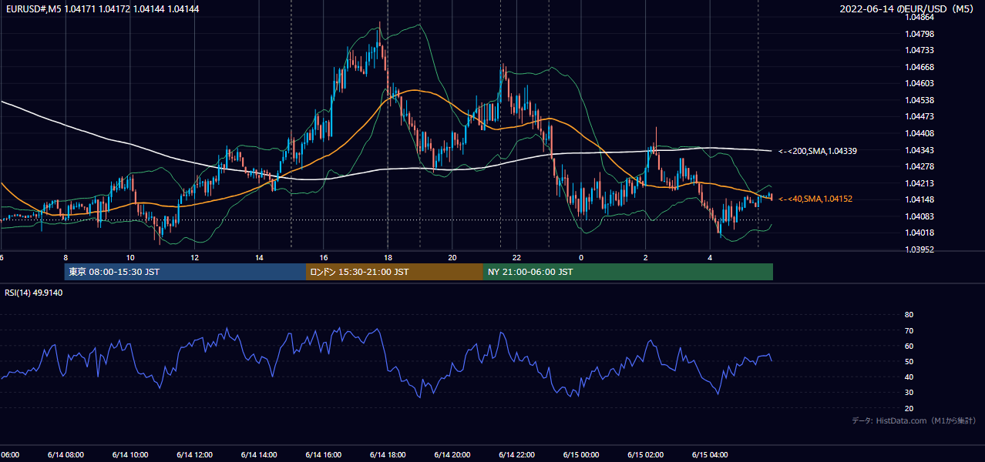
Task: Click RSI scale value 30
Action: tap(909, 393)
